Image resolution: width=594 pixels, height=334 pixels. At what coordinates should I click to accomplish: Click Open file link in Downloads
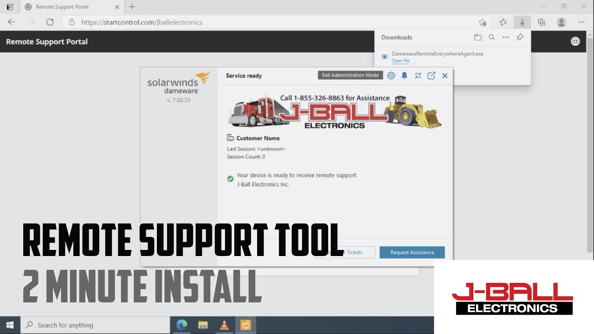pyautogui.click(x=400, y=61)
